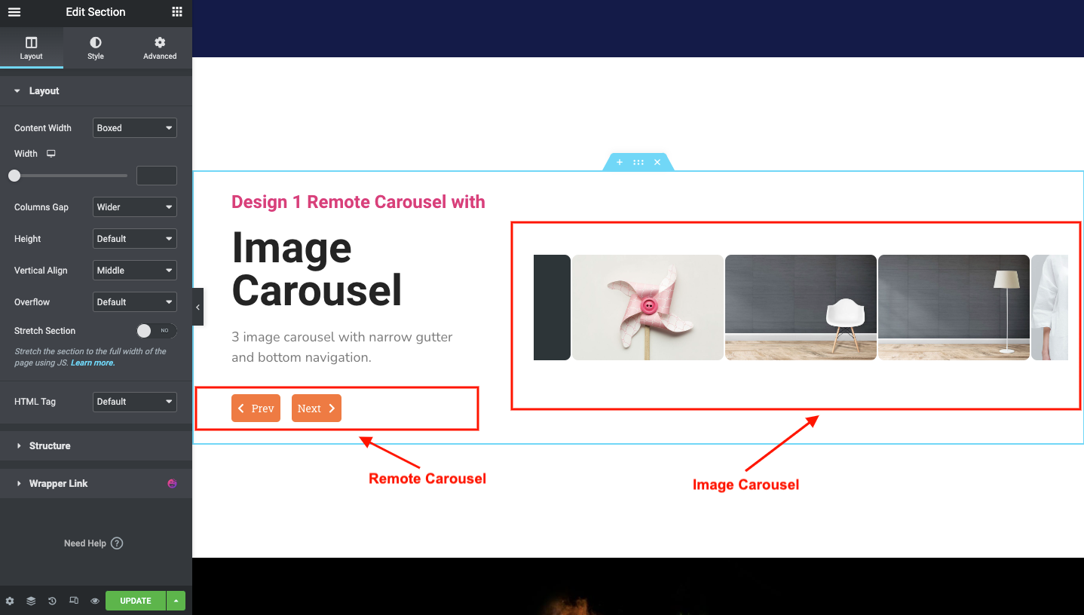Open the widgets panel grid icon
Screen dimensions: 1084x615
pos(176,12)
